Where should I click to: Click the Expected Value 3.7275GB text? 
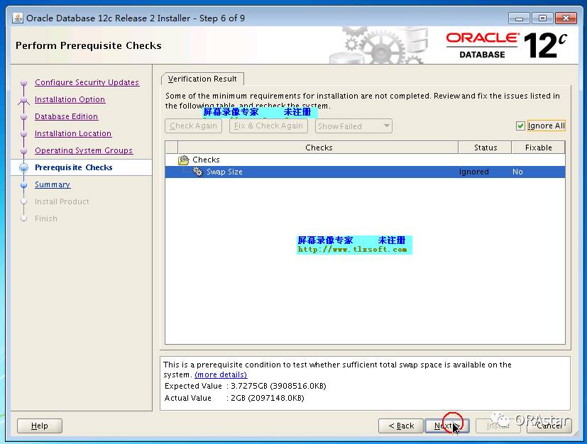click(x=245, y=386)
